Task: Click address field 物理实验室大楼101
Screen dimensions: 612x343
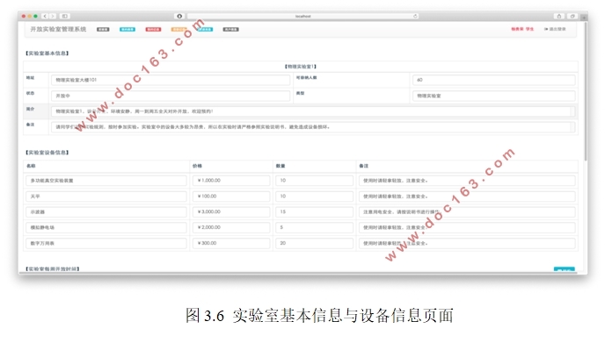Action: coord(171,80)
